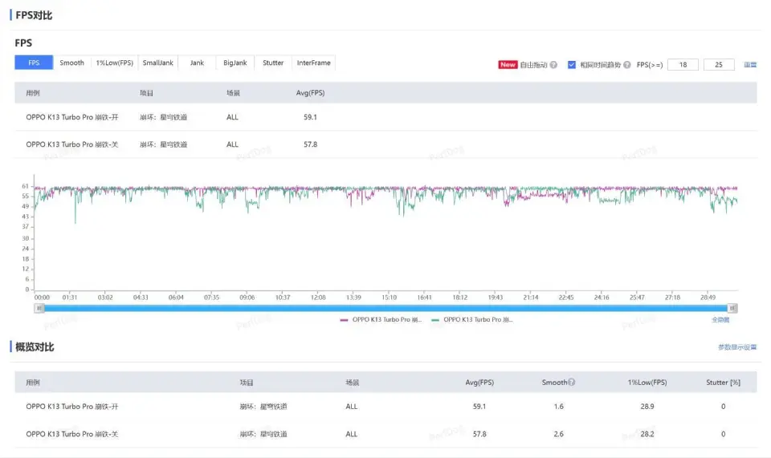771x458 pixels.
Task: Click the left handle of time range slider
Action: [x=38, y=308]
